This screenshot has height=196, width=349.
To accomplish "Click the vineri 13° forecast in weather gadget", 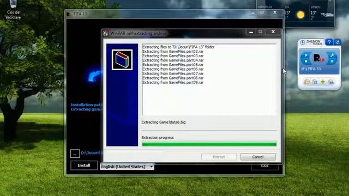I will [314, 13].
